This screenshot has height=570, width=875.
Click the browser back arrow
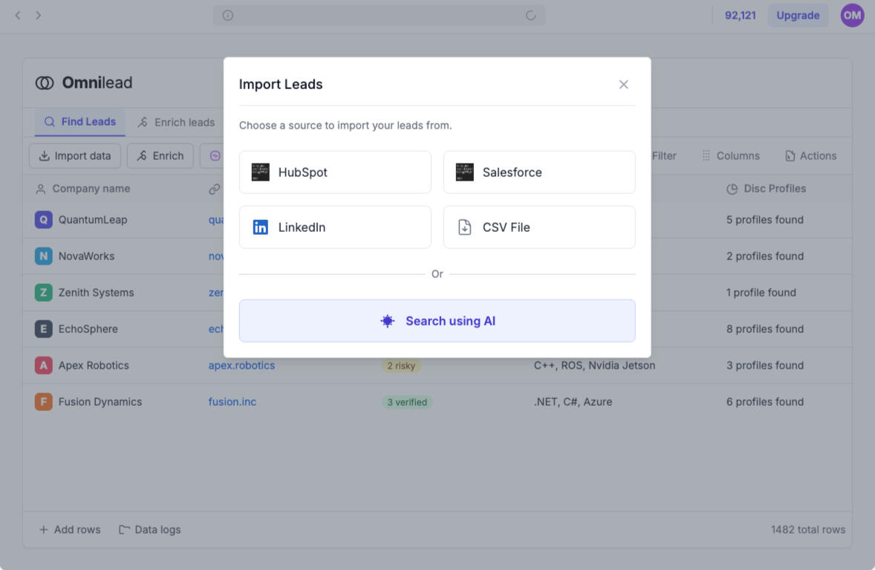point(18,15)
